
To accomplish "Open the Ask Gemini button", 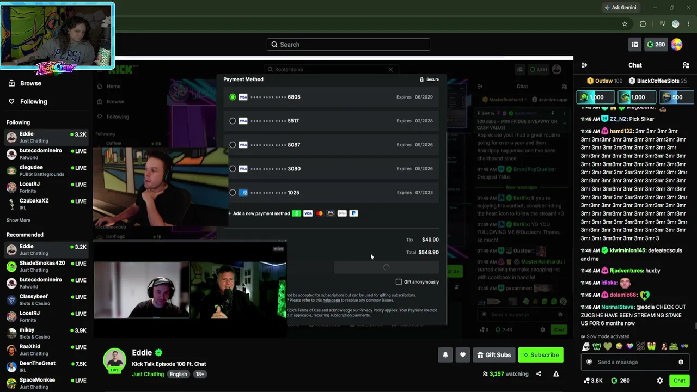I will tap(620, 8).
